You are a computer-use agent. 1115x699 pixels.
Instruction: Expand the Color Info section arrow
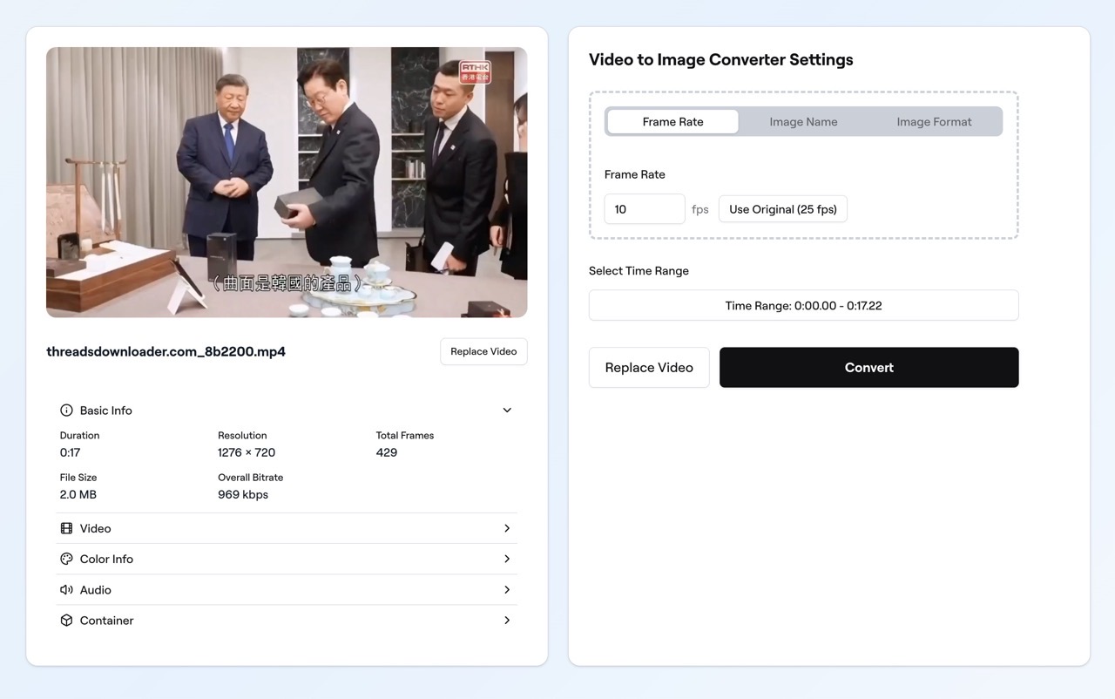507,559
